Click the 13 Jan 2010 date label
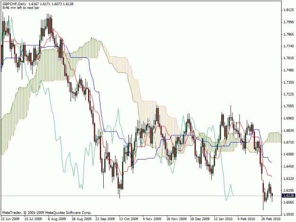Image resolution: width=296 pixels, height=222 pixels. [223, 219]
